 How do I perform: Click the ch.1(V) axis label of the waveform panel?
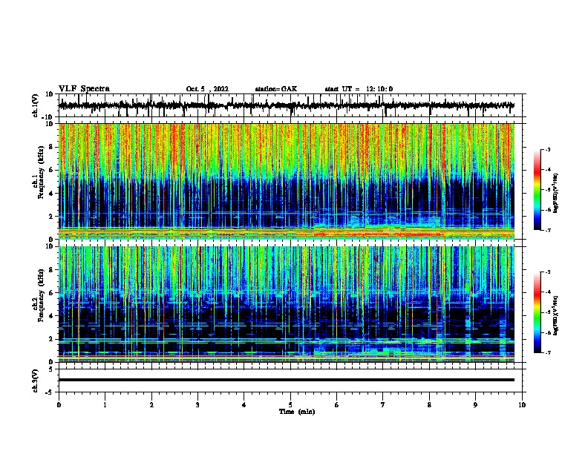tap(36, 105)
